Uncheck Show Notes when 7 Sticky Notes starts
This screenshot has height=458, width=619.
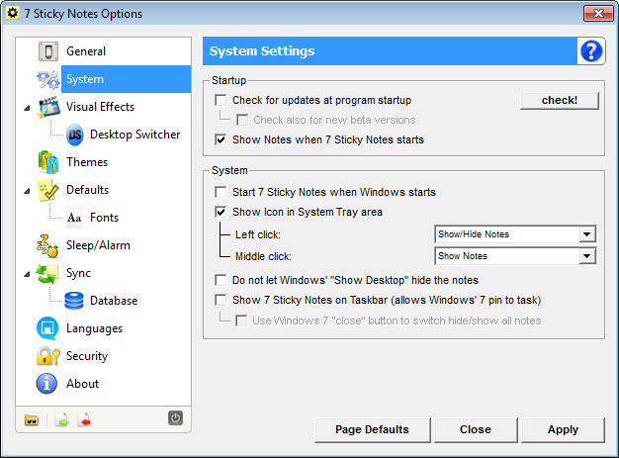tap(221, 139)
